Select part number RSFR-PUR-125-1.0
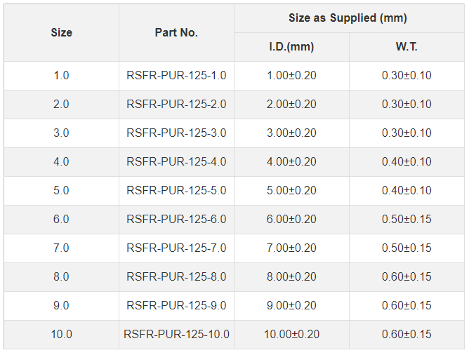The width and height of the screenshot is (469, 355). click(176, 76)
